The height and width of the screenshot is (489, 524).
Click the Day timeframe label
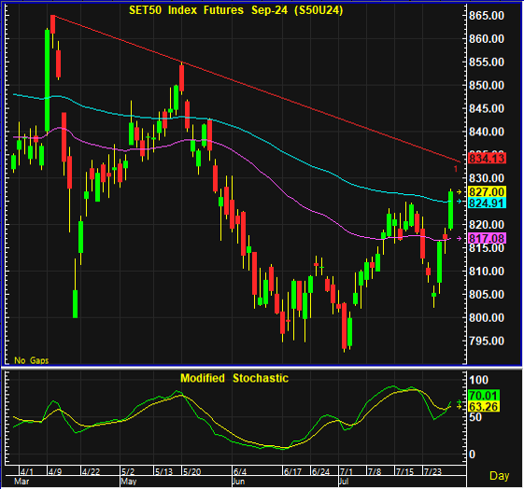pyautogui.click(x=500, y=476)
